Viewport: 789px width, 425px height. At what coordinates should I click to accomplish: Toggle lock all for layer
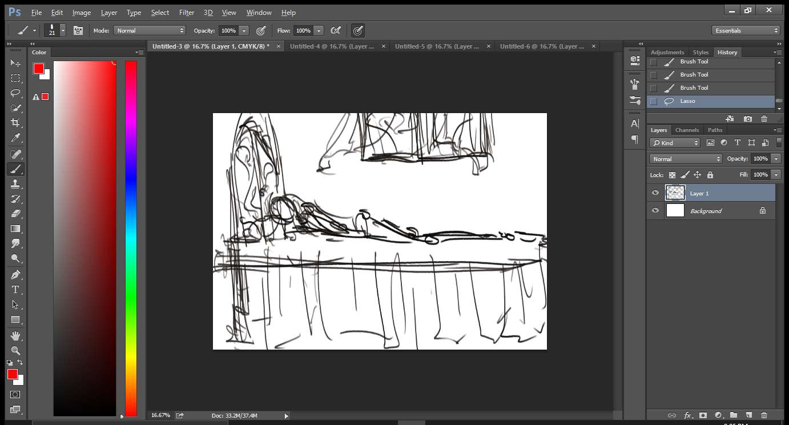(x=710, y=175)
